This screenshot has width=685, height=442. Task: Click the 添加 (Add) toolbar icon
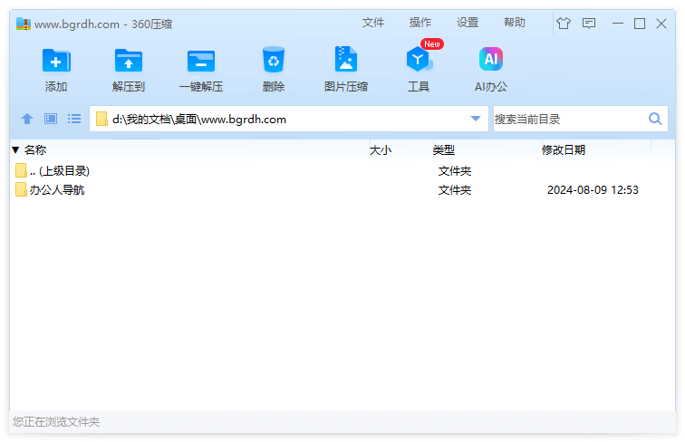(56, 62)
